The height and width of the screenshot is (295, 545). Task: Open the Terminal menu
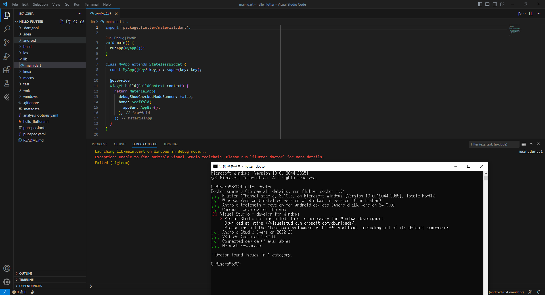[91, 4]
